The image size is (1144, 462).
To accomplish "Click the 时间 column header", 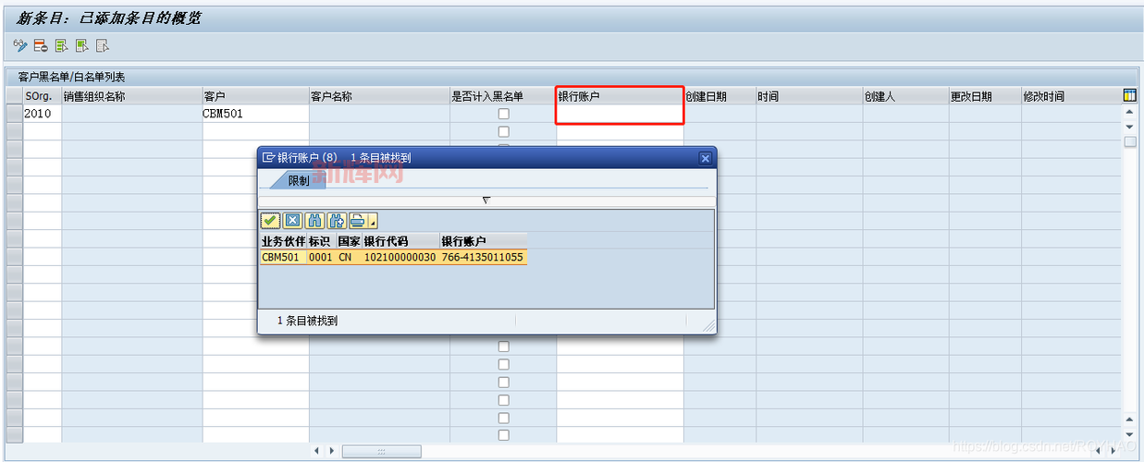I will pos(809,96).
